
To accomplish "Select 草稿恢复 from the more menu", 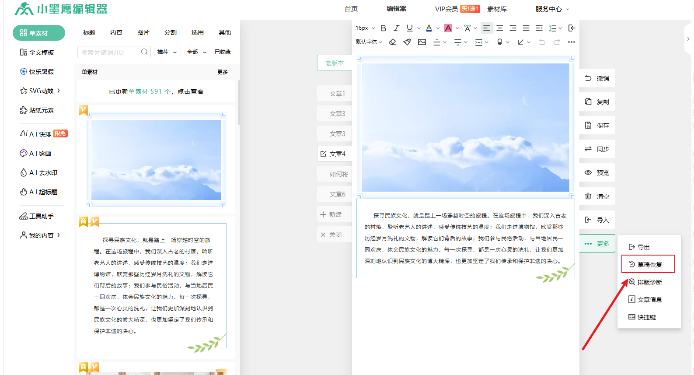I will tap(649, 264).
